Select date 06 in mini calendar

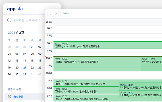(x=17, y=54)
